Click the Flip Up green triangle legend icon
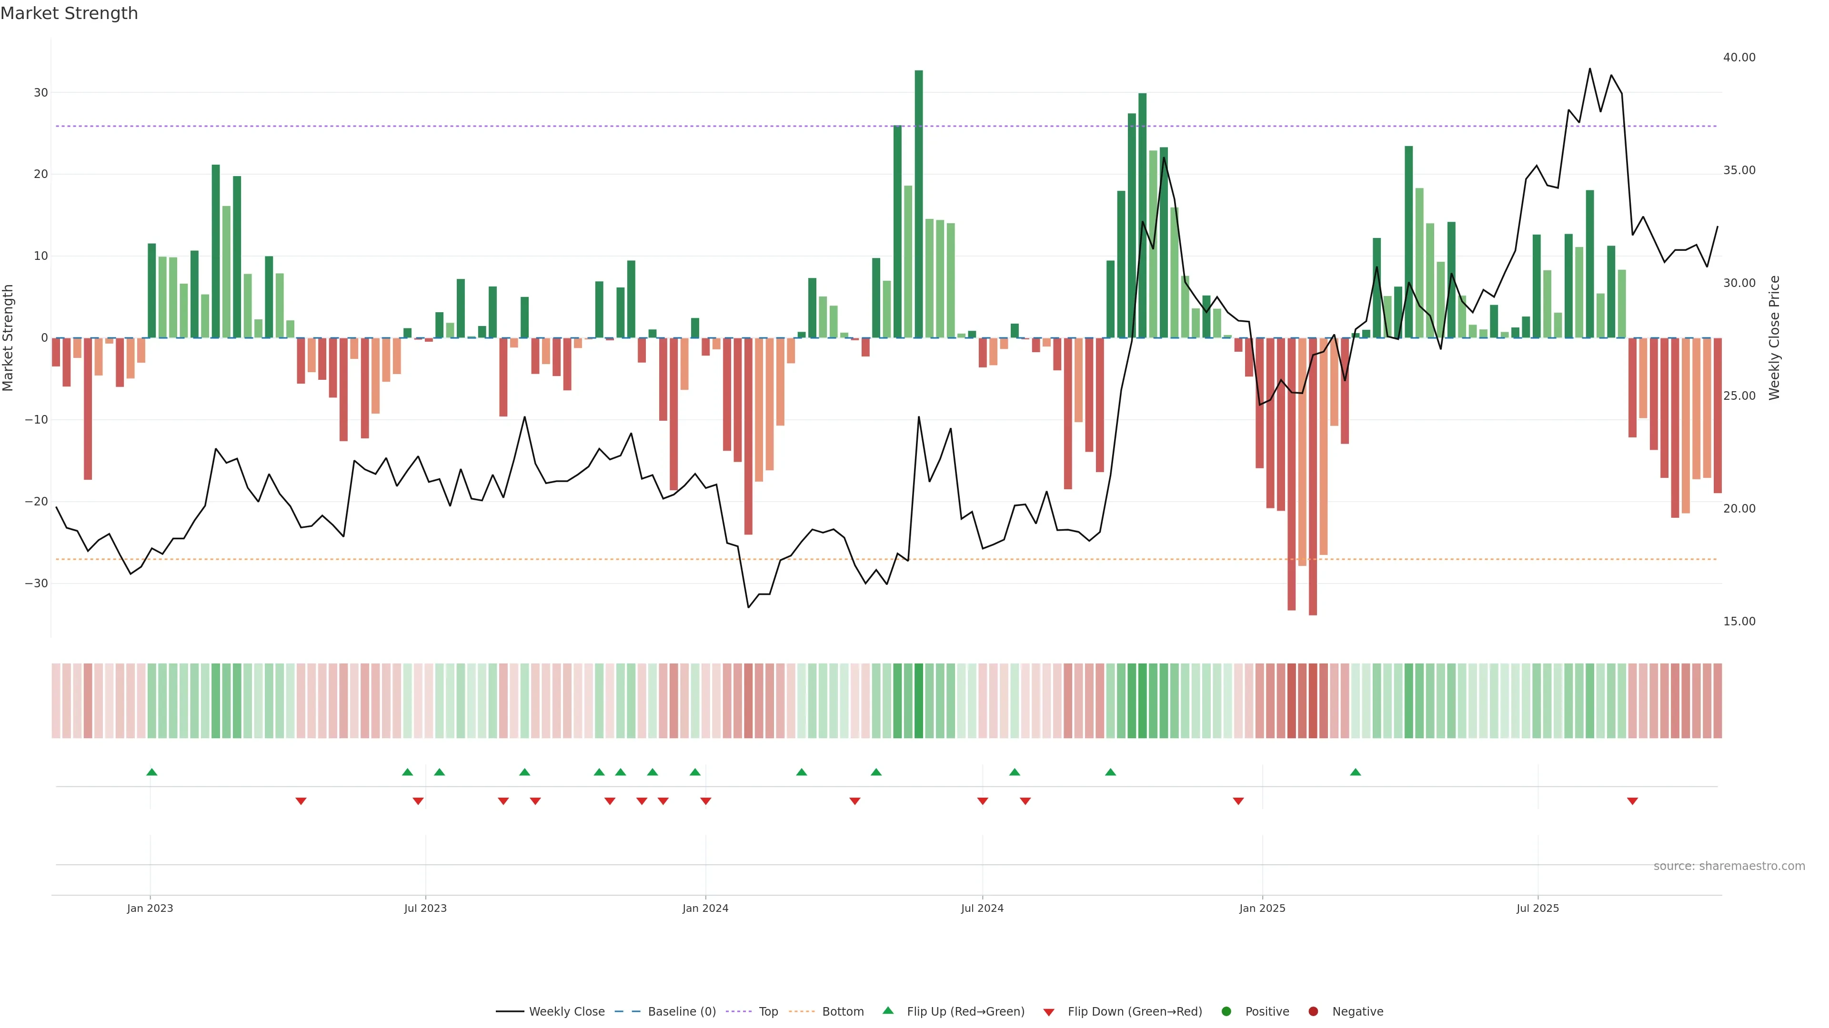1829x1028 pixels. [887, 1010]
